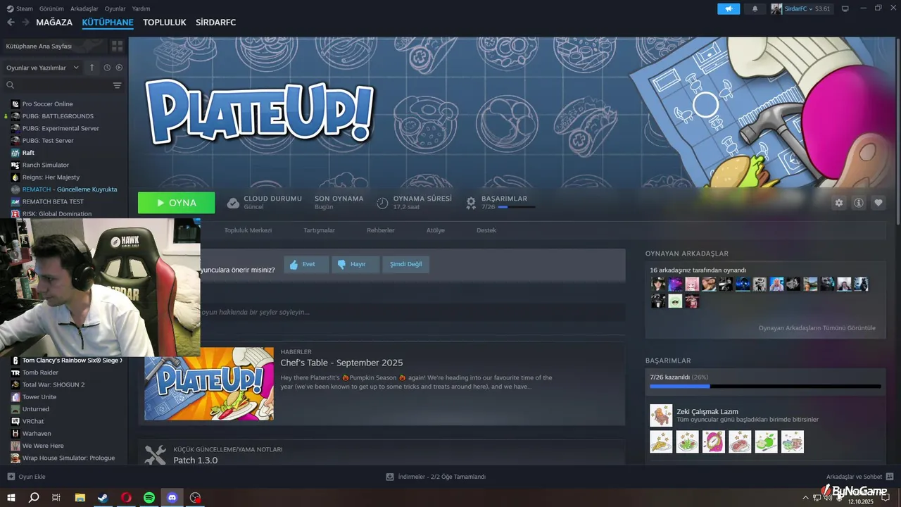Image resolution: width=901 pixels, height=507 pixels.
Task: Click the Arkadaşlar ve Sohbet icon
Action: pos(890,477)
